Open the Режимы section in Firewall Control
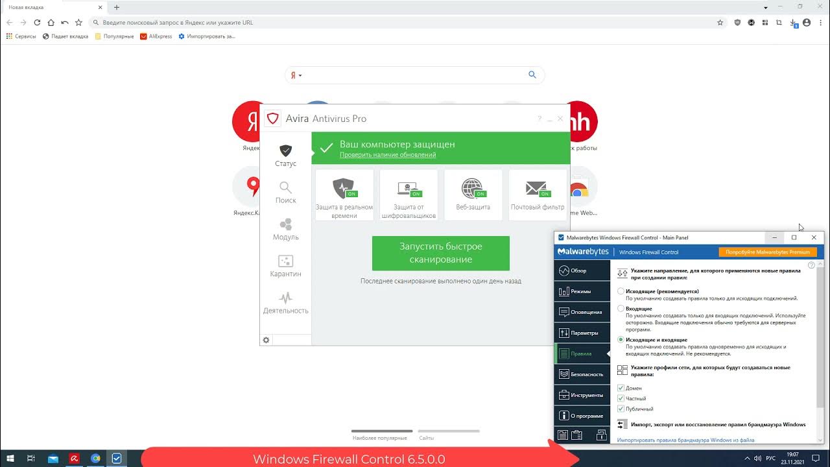The image size is (830, 467). [582, 291]
